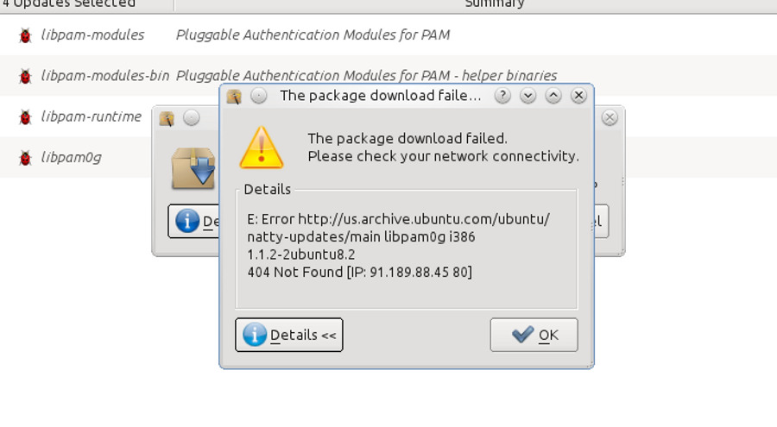Open the error dialog's title bar app icon
Image resolution: width=777 pixels, height=427 pixels.
tap(234, 96)
